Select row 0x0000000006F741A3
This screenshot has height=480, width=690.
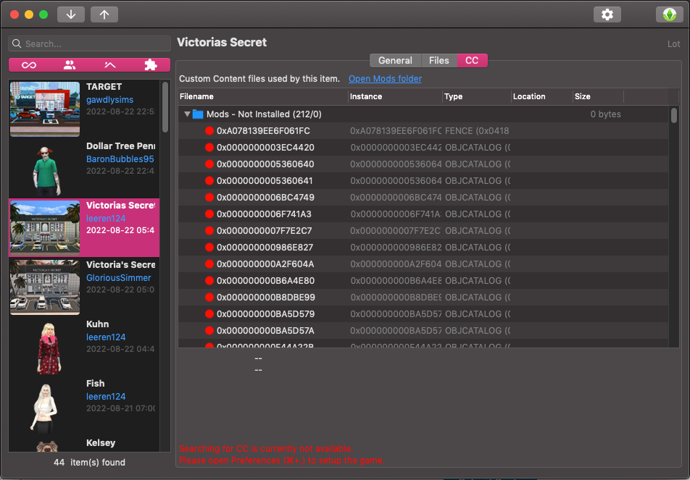coord(423,214)
